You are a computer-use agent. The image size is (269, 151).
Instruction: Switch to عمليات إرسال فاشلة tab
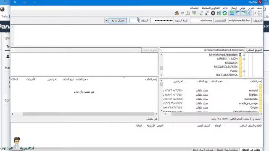[x=227, y=150]
